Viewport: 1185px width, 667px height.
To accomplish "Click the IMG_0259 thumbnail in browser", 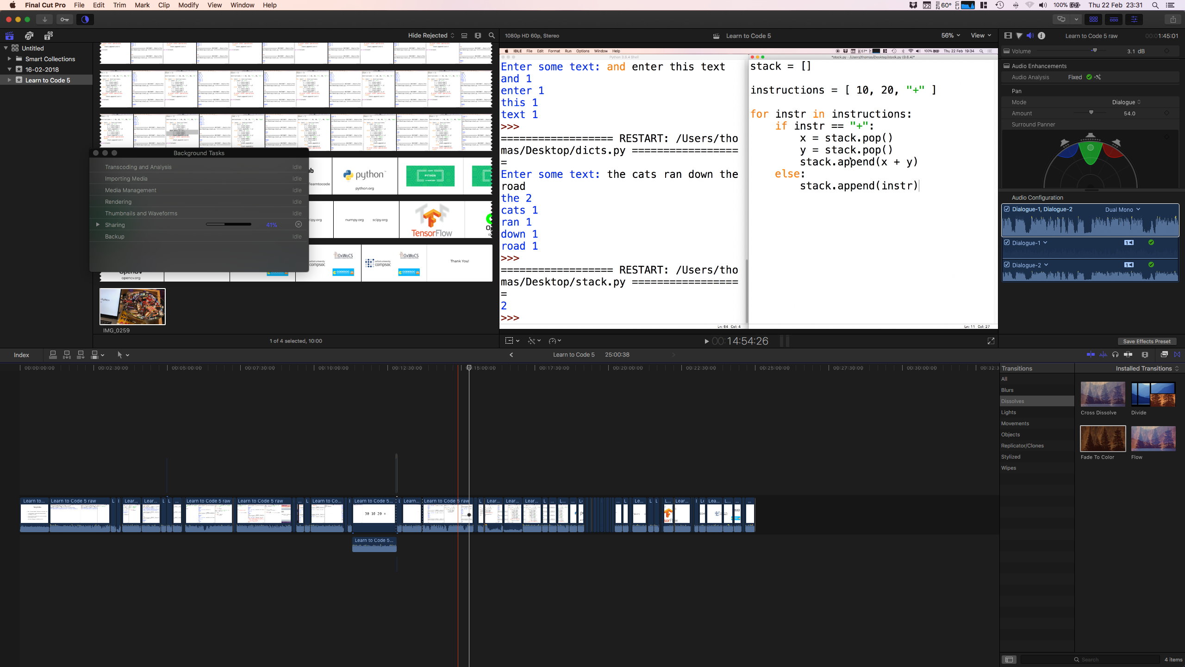I will (133, 306).
